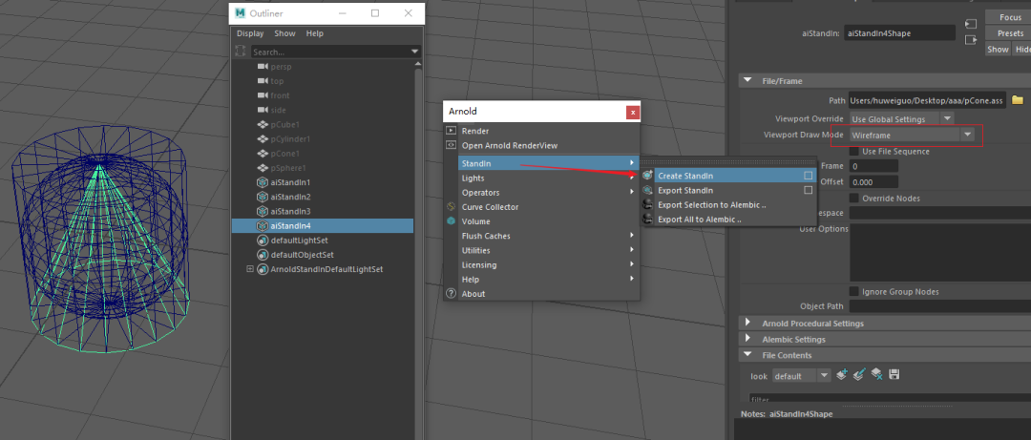
Task: Click the defaultObjectSet set icon
Action: pyautogui.click(x=263, y=255)
